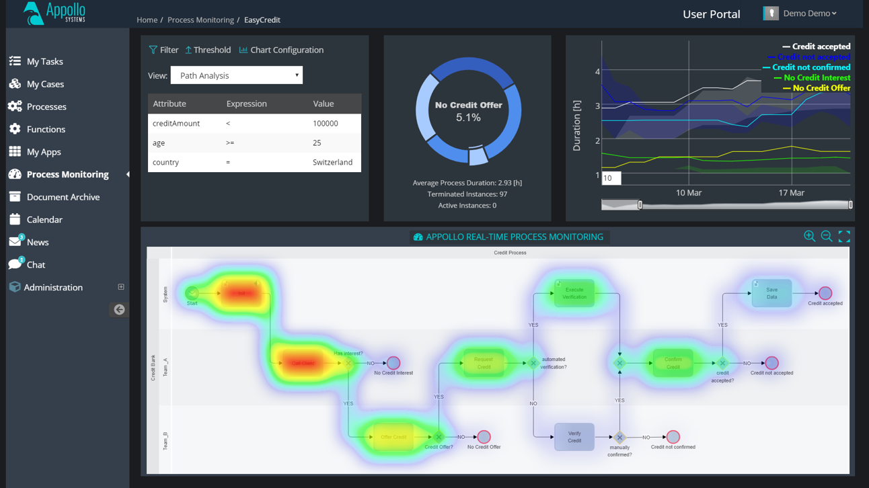Toggle fullscreen for process diagram
This screenshot has height=488, width=869.
(x=844, y=236)
